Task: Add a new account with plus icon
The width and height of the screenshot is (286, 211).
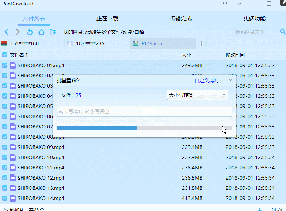Action: [x=201, y=43]
